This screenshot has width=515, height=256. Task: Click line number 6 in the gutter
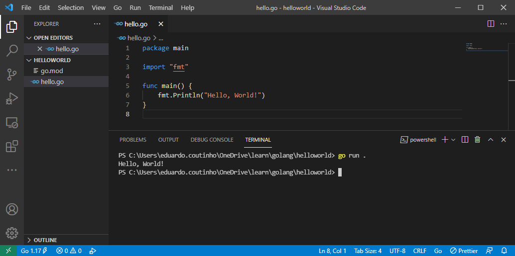click(x=128, y=95)
